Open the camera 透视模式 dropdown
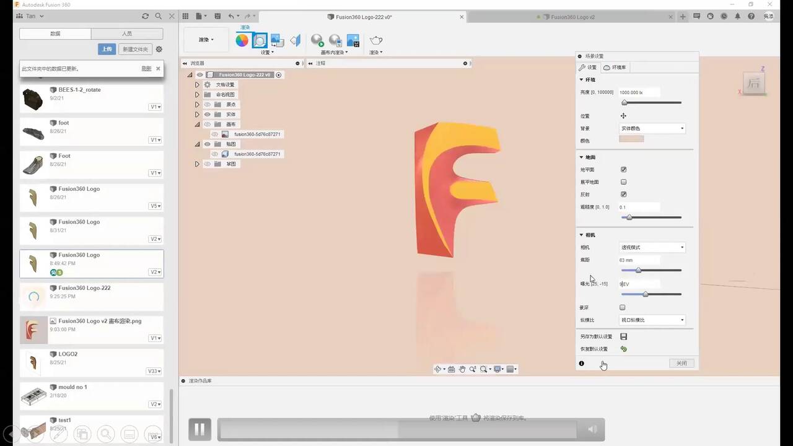This screenshot has height=446, width=793. pos(652,247)
